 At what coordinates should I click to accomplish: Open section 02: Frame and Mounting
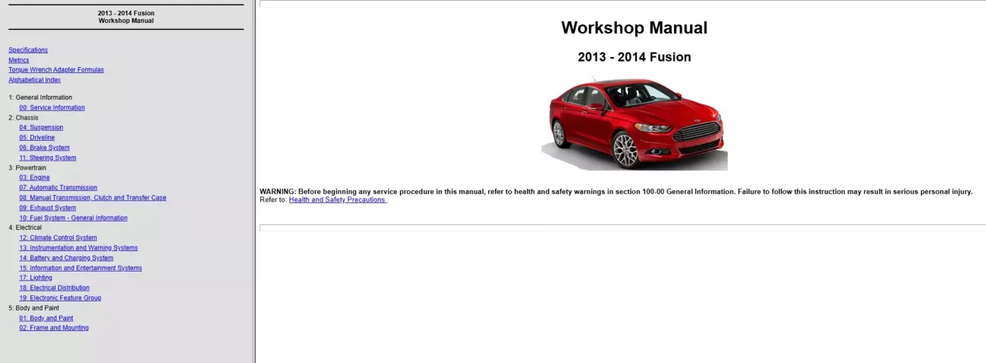coord(54,328)
